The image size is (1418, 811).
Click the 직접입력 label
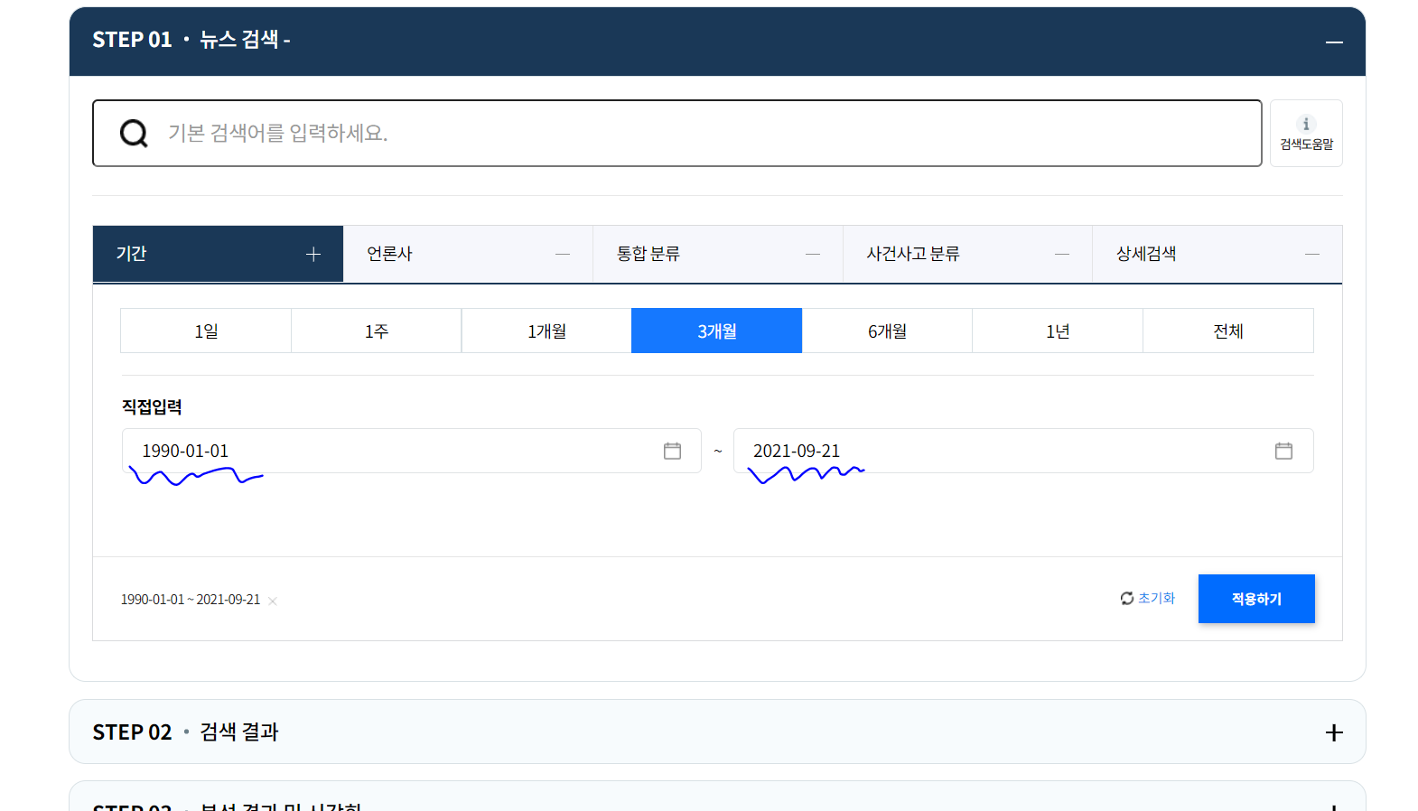click(152, 406)
